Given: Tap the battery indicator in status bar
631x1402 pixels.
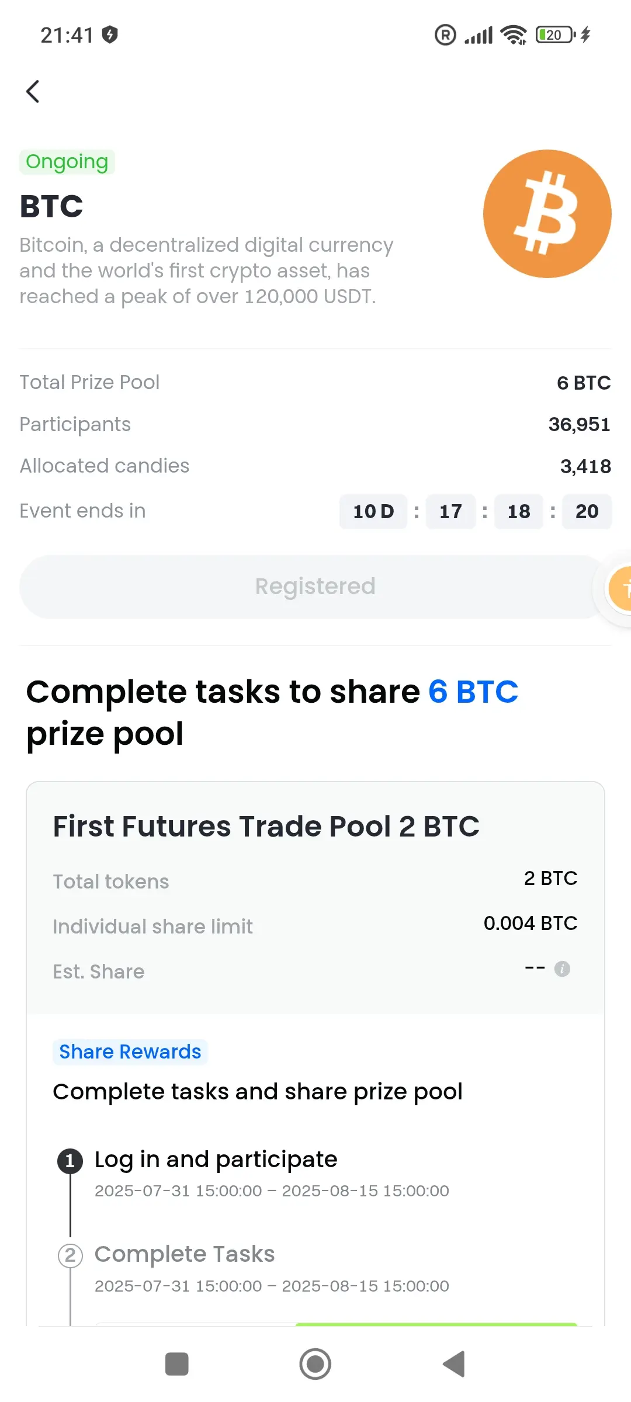Looking at the screenshot, I should click(555, 35).
